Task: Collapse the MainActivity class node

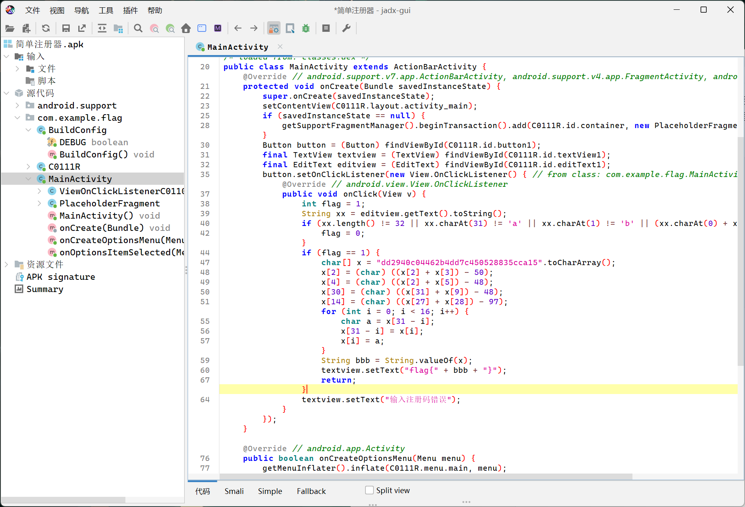Action: coord(29,179)
